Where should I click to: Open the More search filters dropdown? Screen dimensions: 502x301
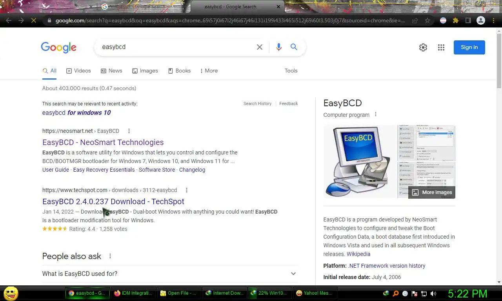209,71
